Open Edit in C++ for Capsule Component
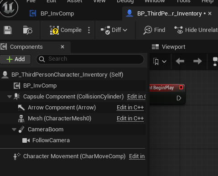This screenshot has width=218, height=176. pos(136,97)
